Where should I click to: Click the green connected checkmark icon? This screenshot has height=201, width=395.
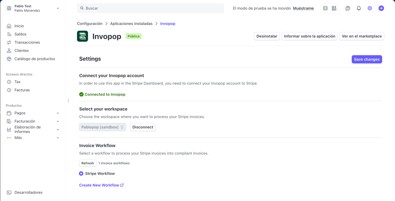[x=81, y=94]
